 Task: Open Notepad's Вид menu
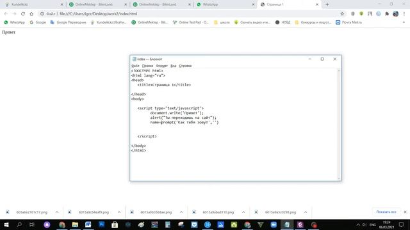[174, 66]
